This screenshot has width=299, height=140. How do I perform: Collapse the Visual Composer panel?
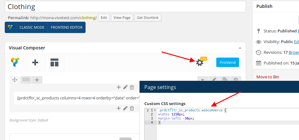click(x=240, y=48)
